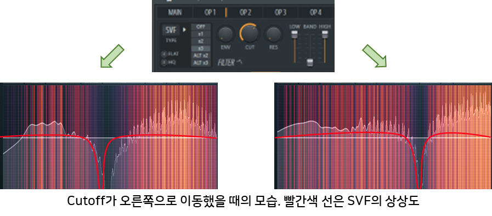Toggle the HQ option
The width and height of the screenshot is (492, 216).
[x=168, y=62]
